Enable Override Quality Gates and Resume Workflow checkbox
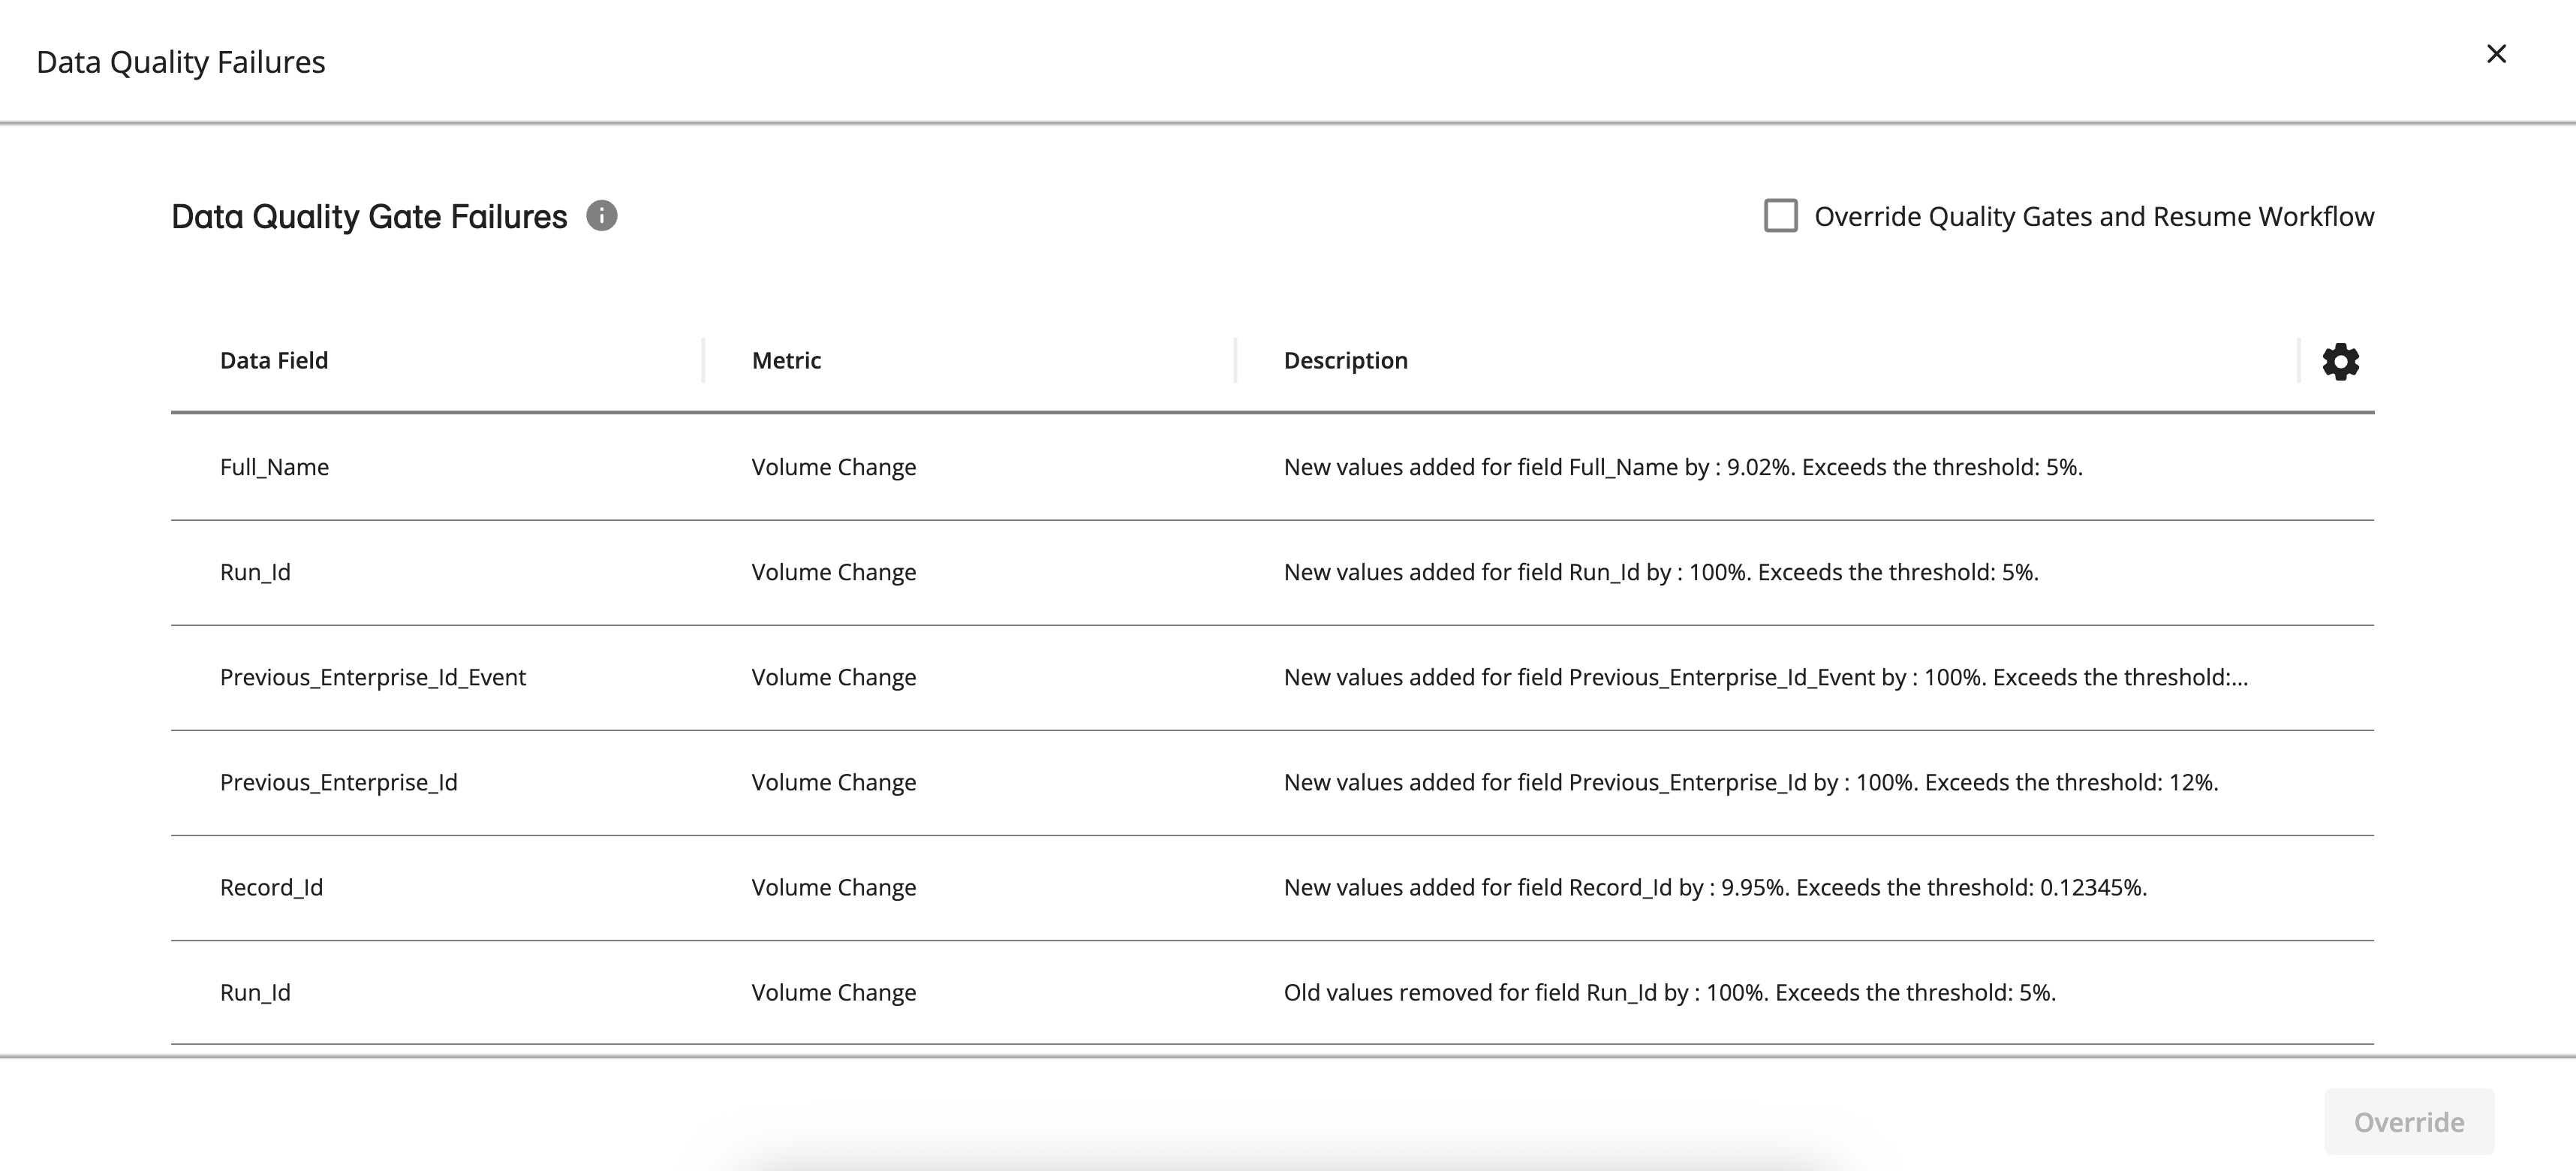2576x1171 pixels. tap(1780, 216)
